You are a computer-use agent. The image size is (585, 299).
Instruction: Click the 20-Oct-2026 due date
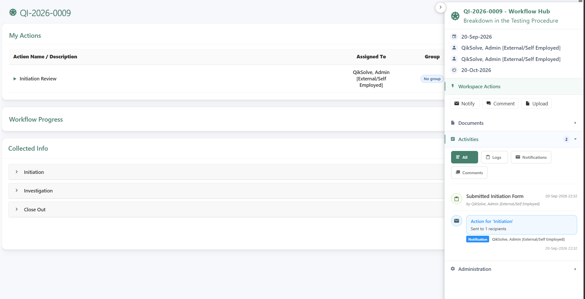476,70
